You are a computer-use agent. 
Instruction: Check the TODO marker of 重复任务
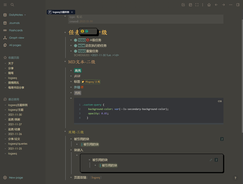point(76,51)
